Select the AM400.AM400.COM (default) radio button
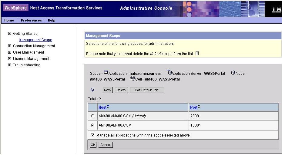The width and height of the screenshot is (282, 155). coord(92,116)
